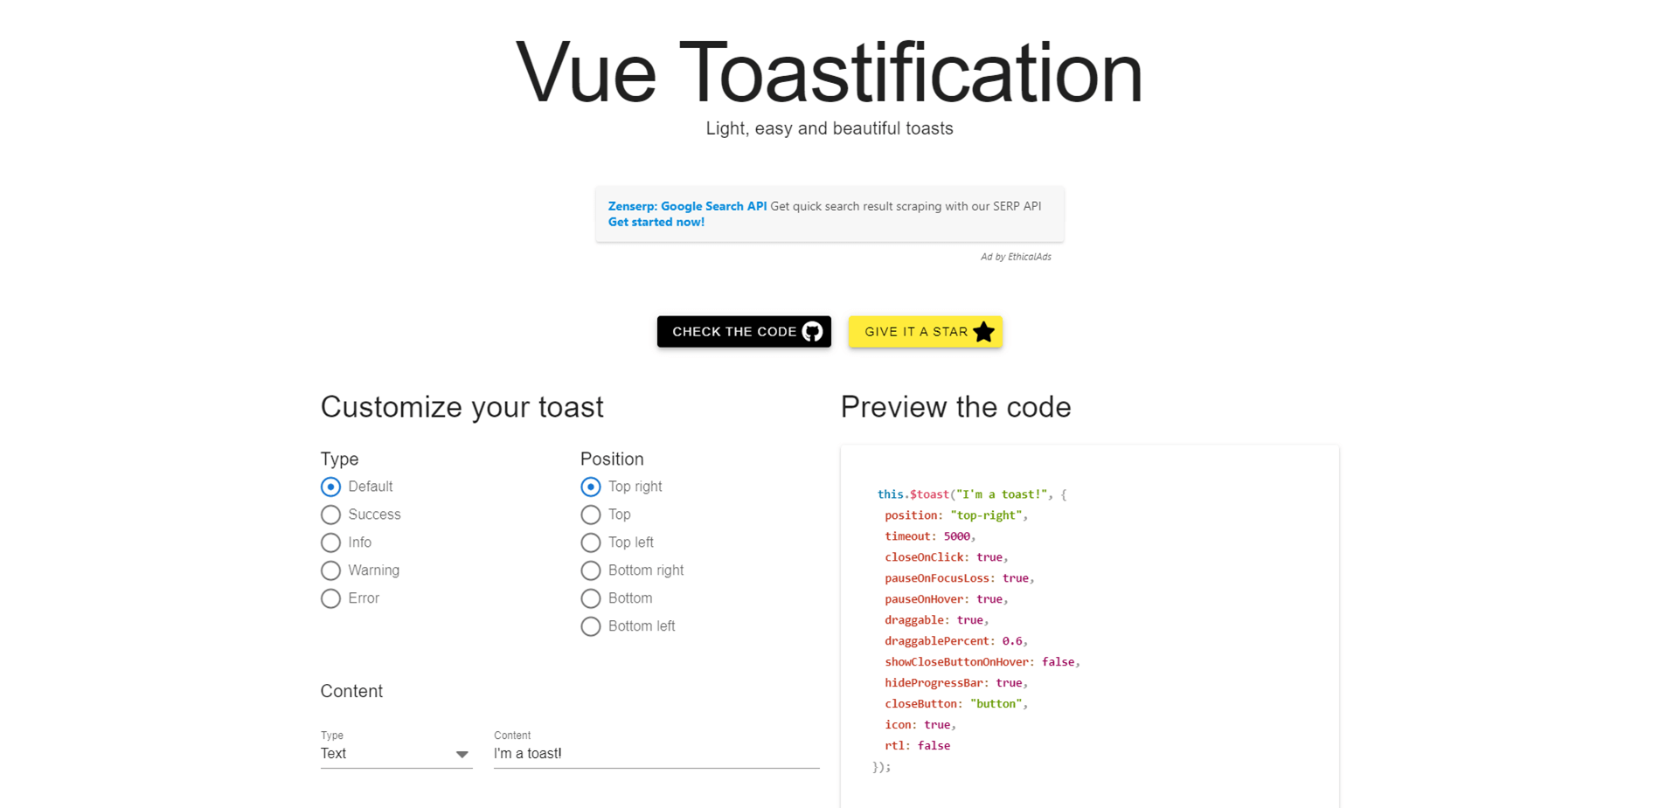Viewport: 1659px width, 808px height.
Task: Select the Warning type radio button
Action: pyautogui.click(x=330, y=570)
